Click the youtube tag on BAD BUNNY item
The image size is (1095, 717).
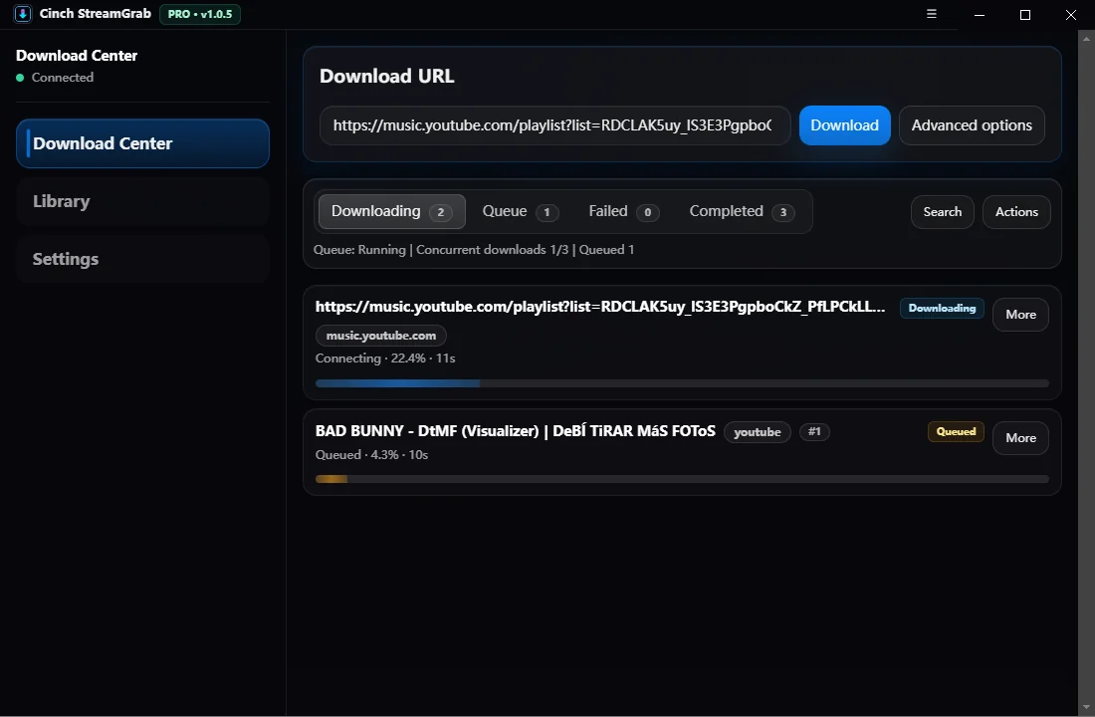(x=758, y=431)
